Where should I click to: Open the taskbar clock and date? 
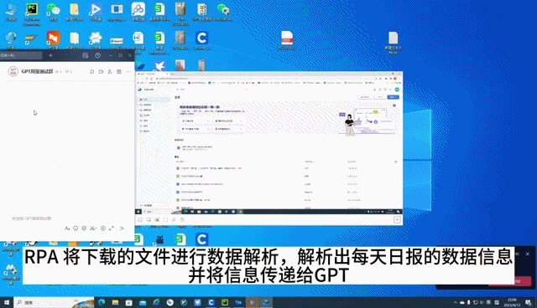click(512, 302)
